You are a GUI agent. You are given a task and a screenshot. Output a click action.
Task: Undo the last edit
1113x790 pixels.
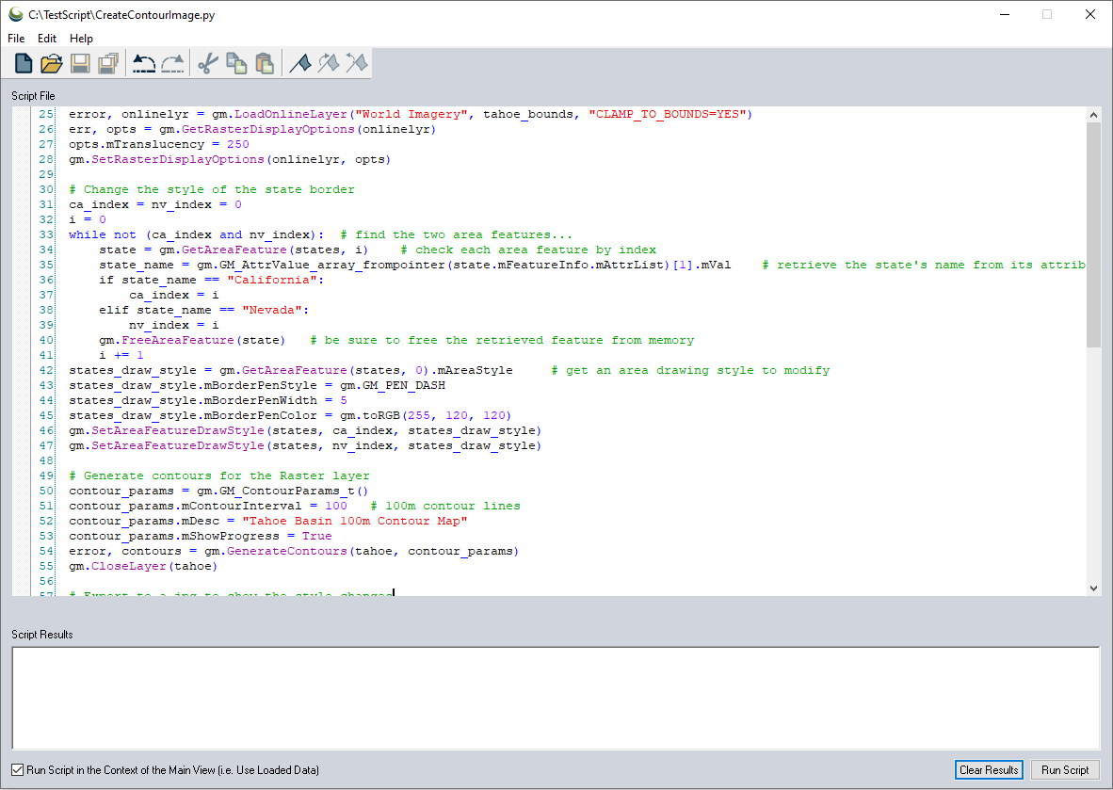(144, 63)
